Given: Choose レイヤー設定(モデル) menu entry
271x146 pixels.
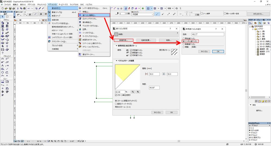Looking at the screenshot, I should (x=94, y=8).
